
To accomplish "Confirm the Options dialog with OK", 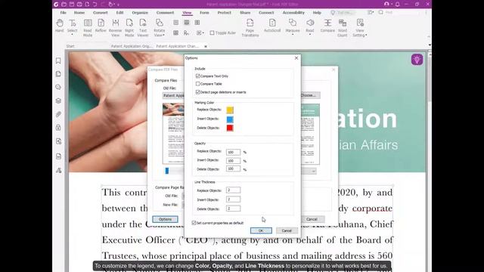I will (x=261, y=230).
